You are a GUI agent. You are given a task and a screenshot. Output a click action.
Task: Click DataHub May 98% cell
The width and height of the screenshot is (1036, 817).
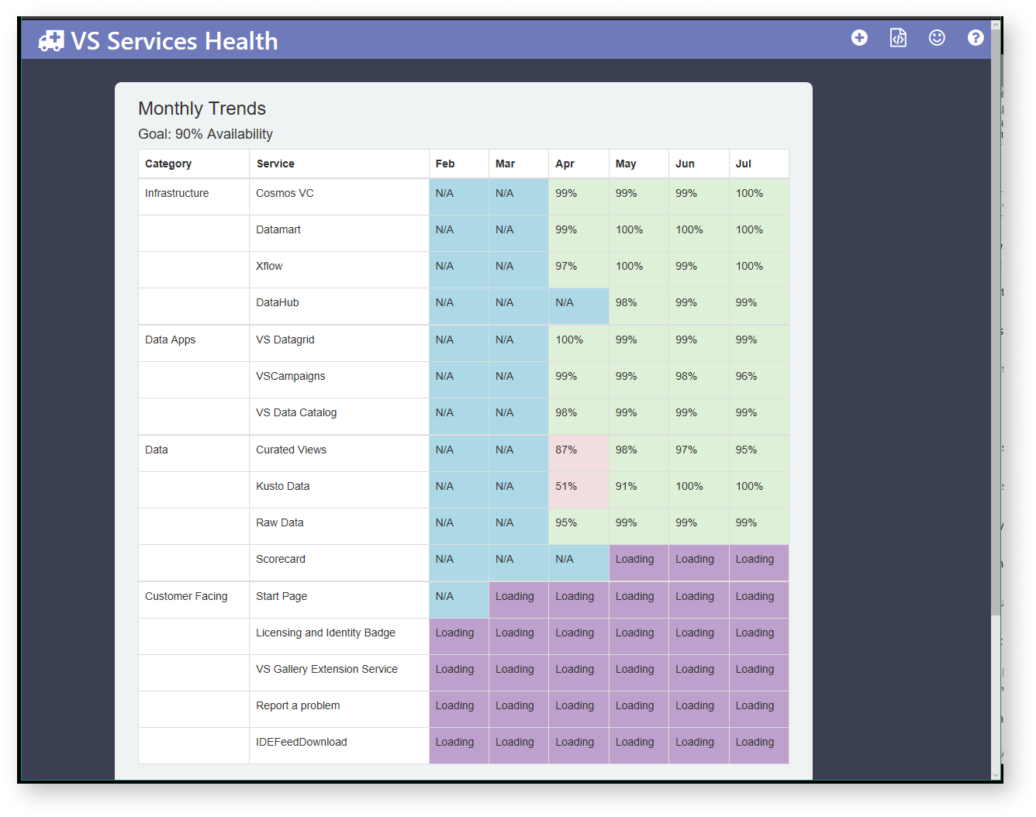pos(639,306)
